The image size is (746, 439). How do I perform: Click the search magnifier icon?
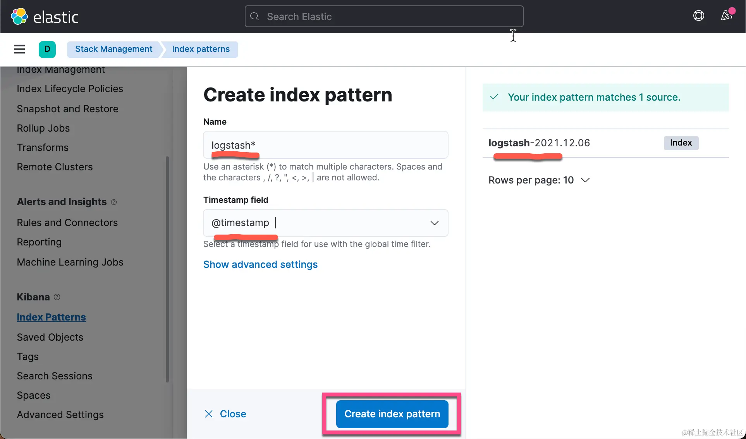coord(254,17)
